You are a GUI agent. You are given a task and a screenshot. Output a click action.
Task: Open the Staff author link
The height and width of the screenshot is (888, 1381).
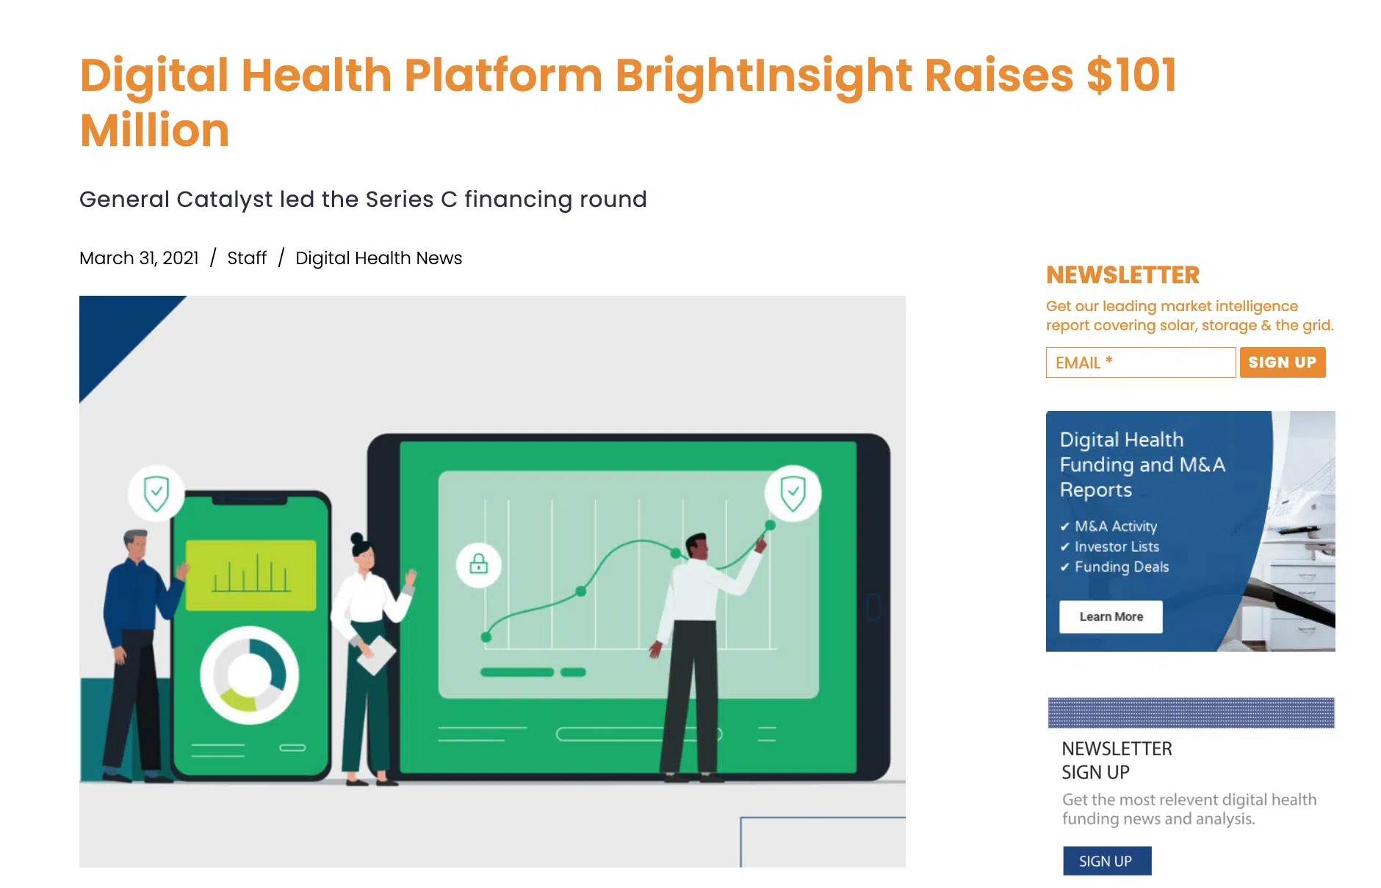click(247, 258)
